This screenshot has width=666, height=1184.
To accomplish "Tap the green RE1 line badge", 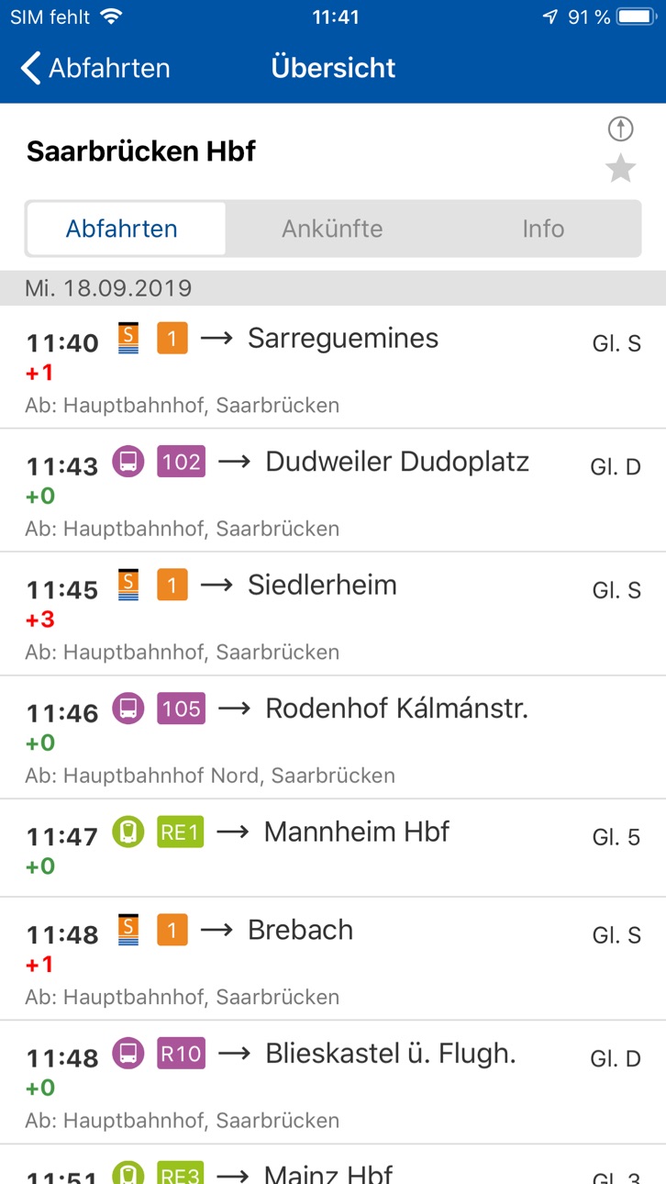I will click(180, 832).
